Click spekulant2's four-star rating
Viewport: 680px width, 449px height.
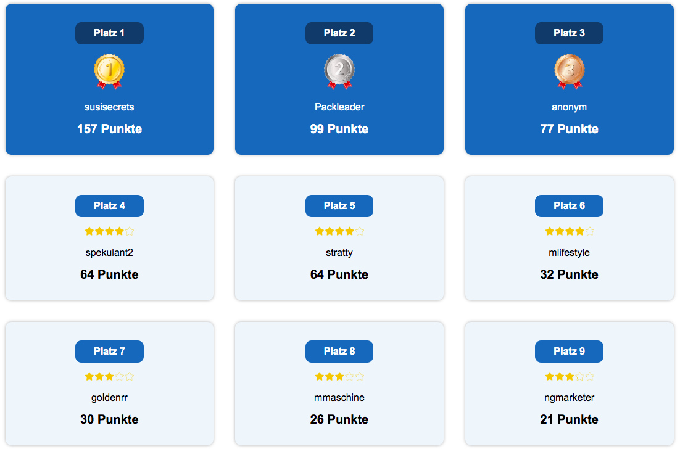109,231
